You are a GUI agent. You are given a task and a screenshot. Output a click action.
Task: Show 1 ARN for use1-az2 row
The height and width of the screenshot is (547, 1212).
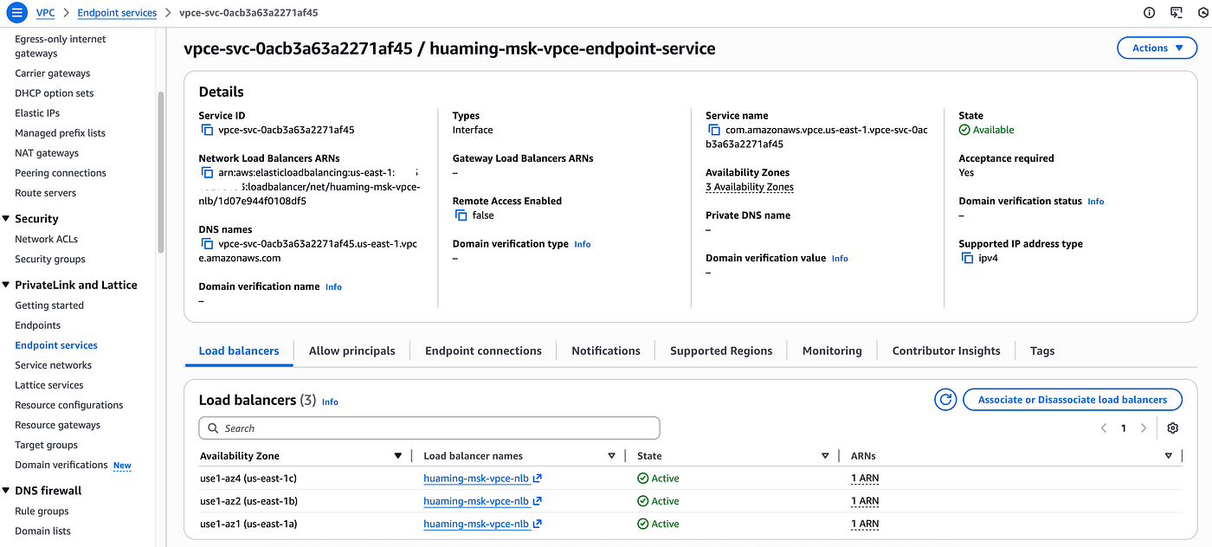865,500
